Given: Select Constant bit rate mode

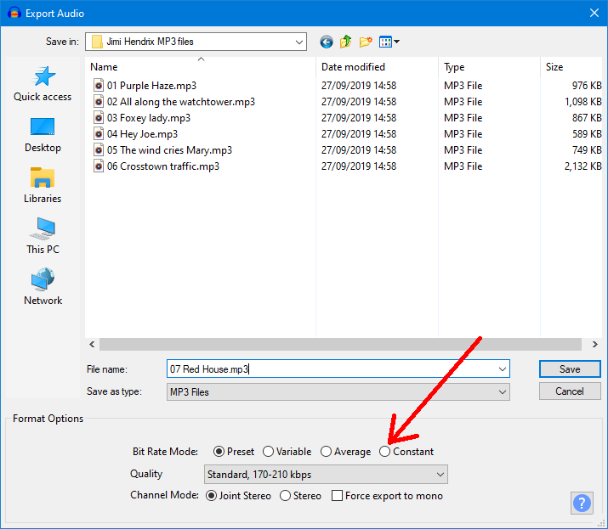Looking at the screenshot, I should point(385,452).
